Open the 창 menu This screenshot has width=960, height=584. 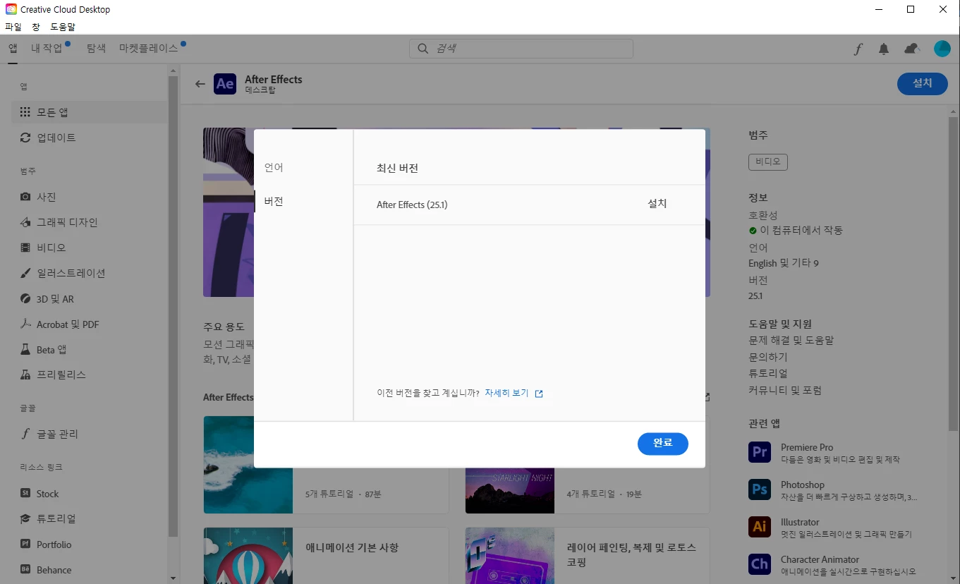point(36,27)
